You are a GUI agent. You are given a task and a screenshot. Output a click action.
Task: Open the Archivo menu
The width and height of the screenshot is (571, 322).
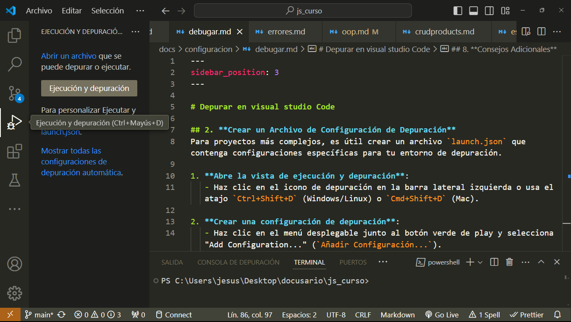pyautogui.click(x=39, y=10)
